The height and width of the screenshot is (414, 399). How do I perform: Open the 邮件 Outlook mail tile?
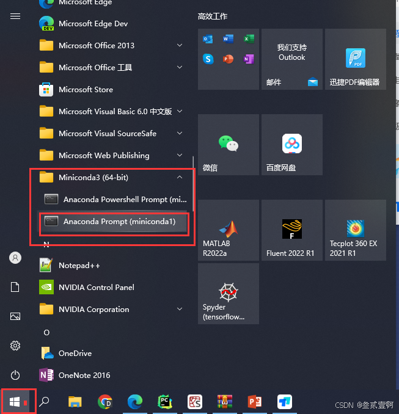coord(292,59)
